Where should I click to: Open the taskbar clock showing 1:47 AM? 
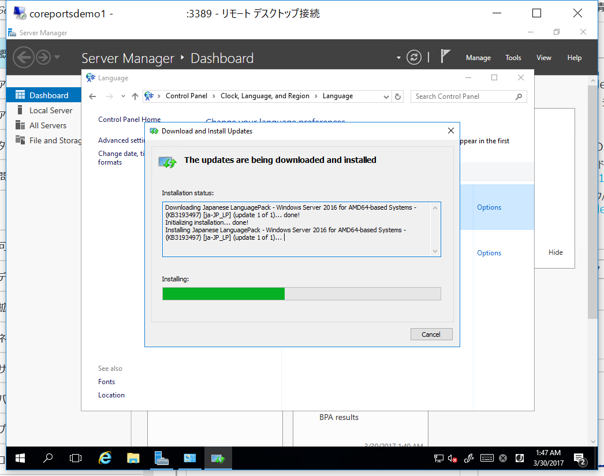pos(549,458)
